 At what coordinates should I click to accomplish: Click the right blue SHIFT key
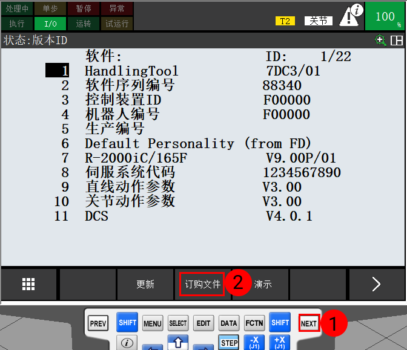[280, 322]
